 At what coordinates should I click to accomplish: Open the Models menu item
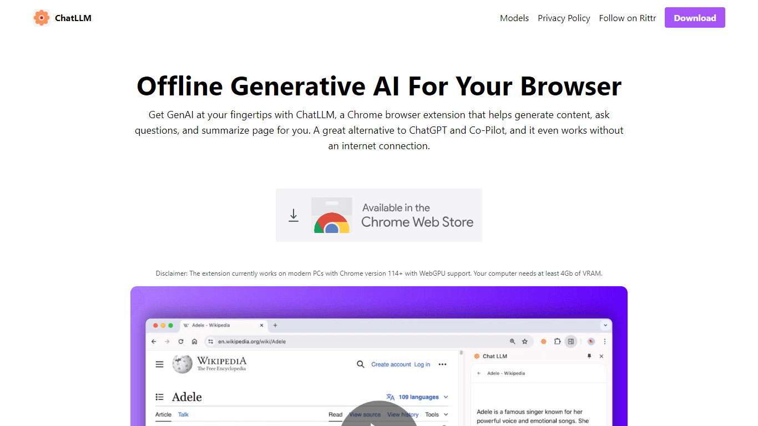click(x=514, y=18)
